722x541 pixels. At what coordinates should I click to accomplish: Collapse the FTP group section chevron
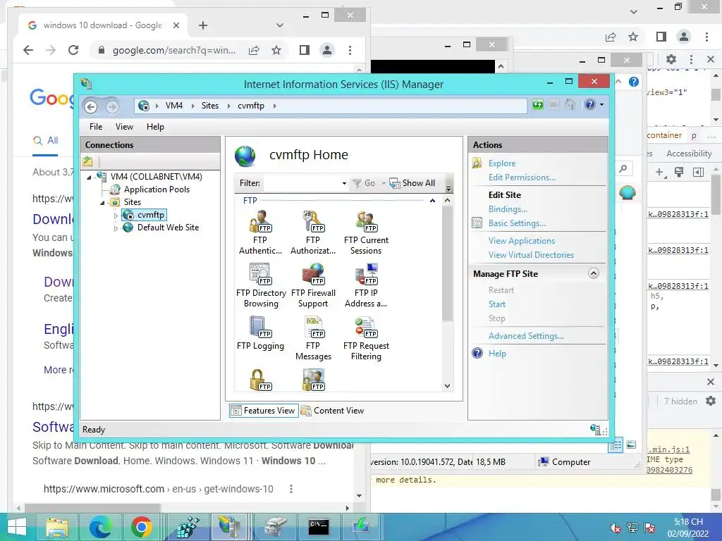tap(432, 201)
